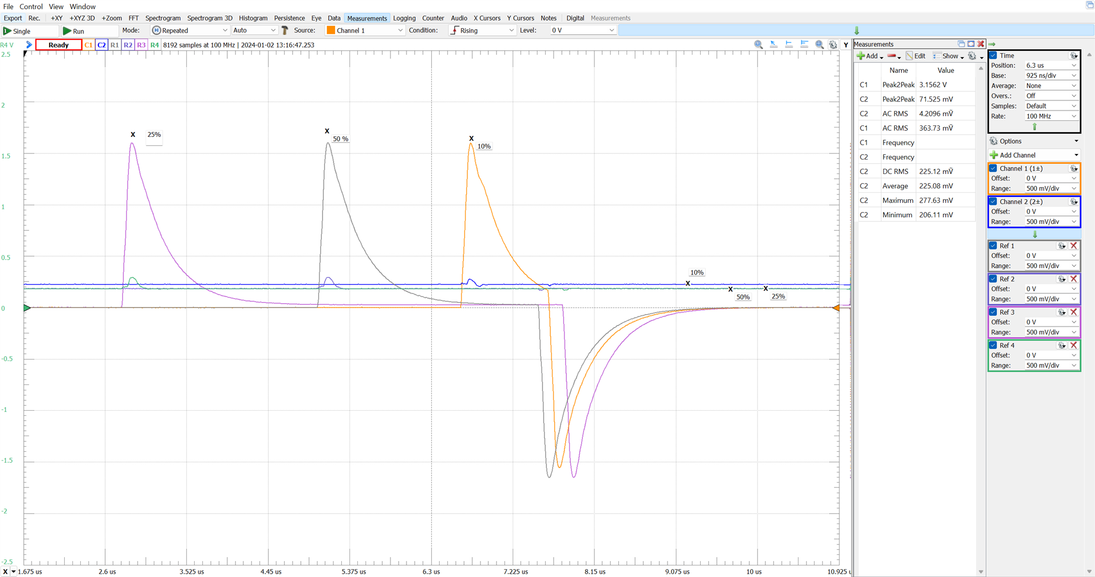
Task: Click the zoom 1:1 magnifier icon above plot
Action: (758, 44)
